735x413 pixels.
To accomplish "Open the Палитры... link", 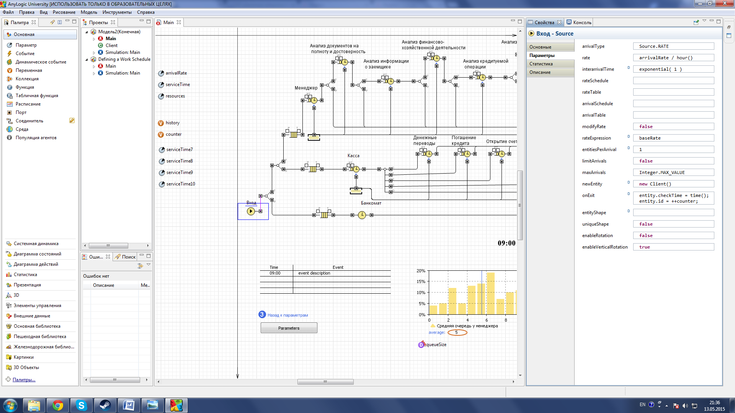I will 24,380.
